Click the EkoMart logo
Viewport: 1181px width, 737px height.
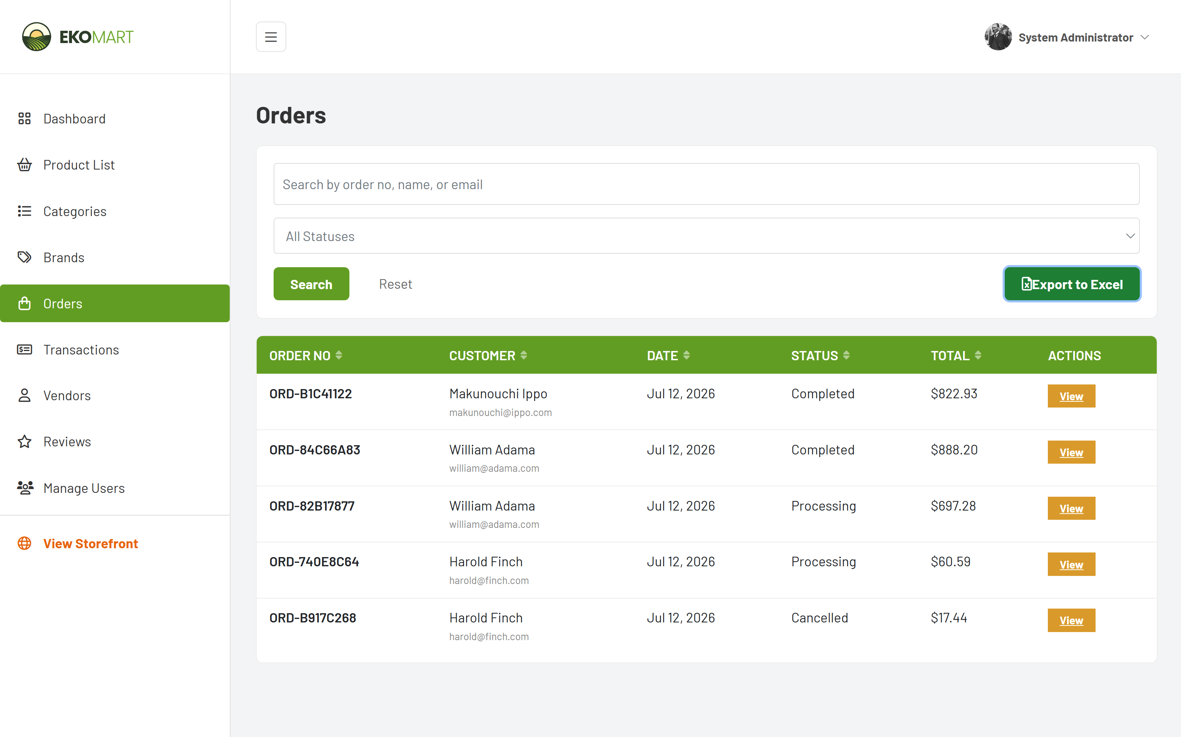[78, 37]
